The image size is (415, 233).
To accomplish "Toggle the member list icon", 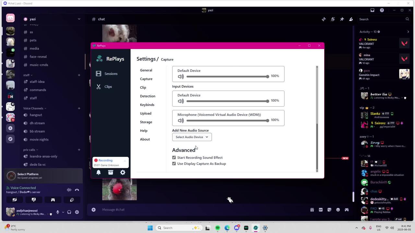I will coord(351,19).
